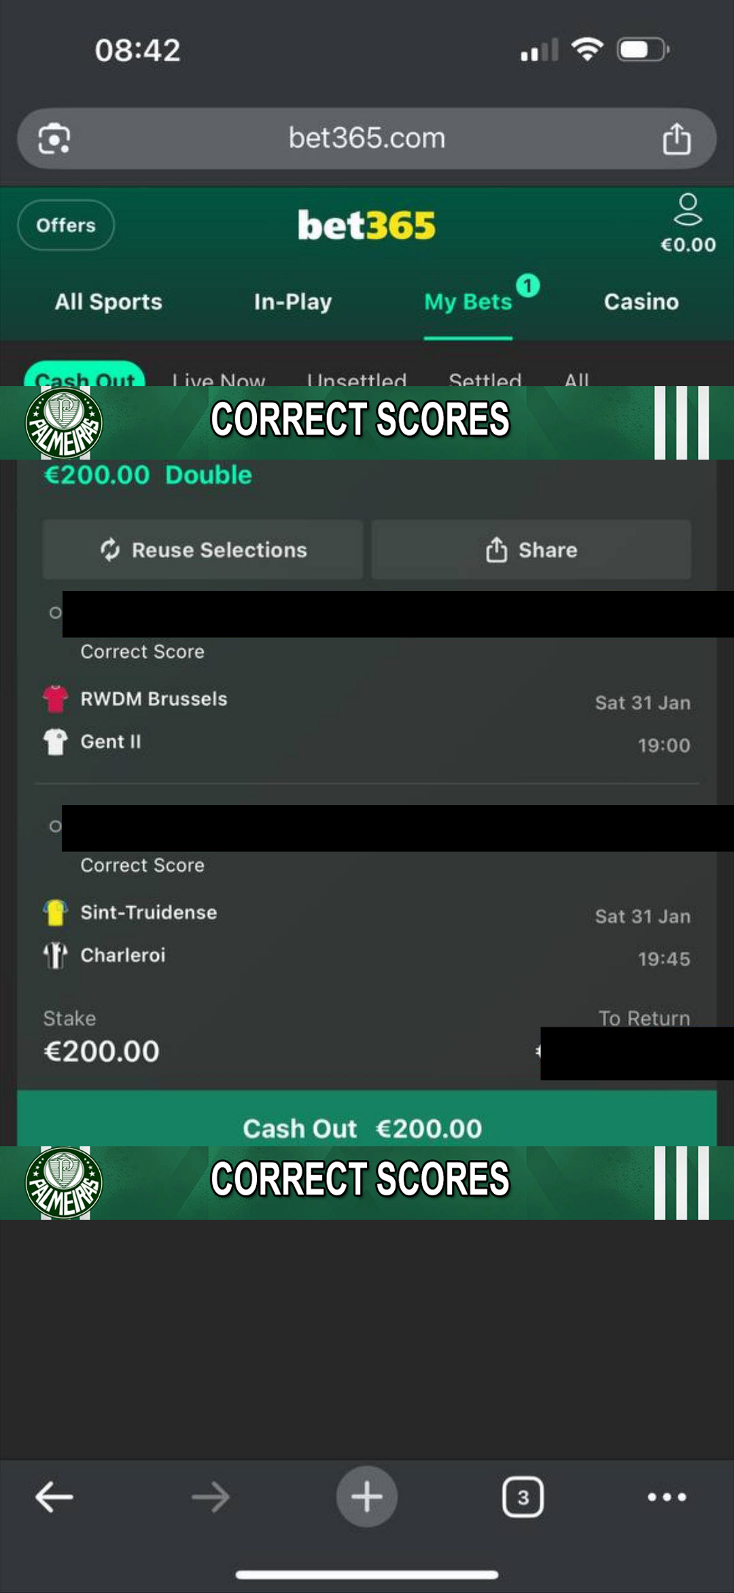
Task: Switch to the In-Play tab
Action: pos(292,302)
